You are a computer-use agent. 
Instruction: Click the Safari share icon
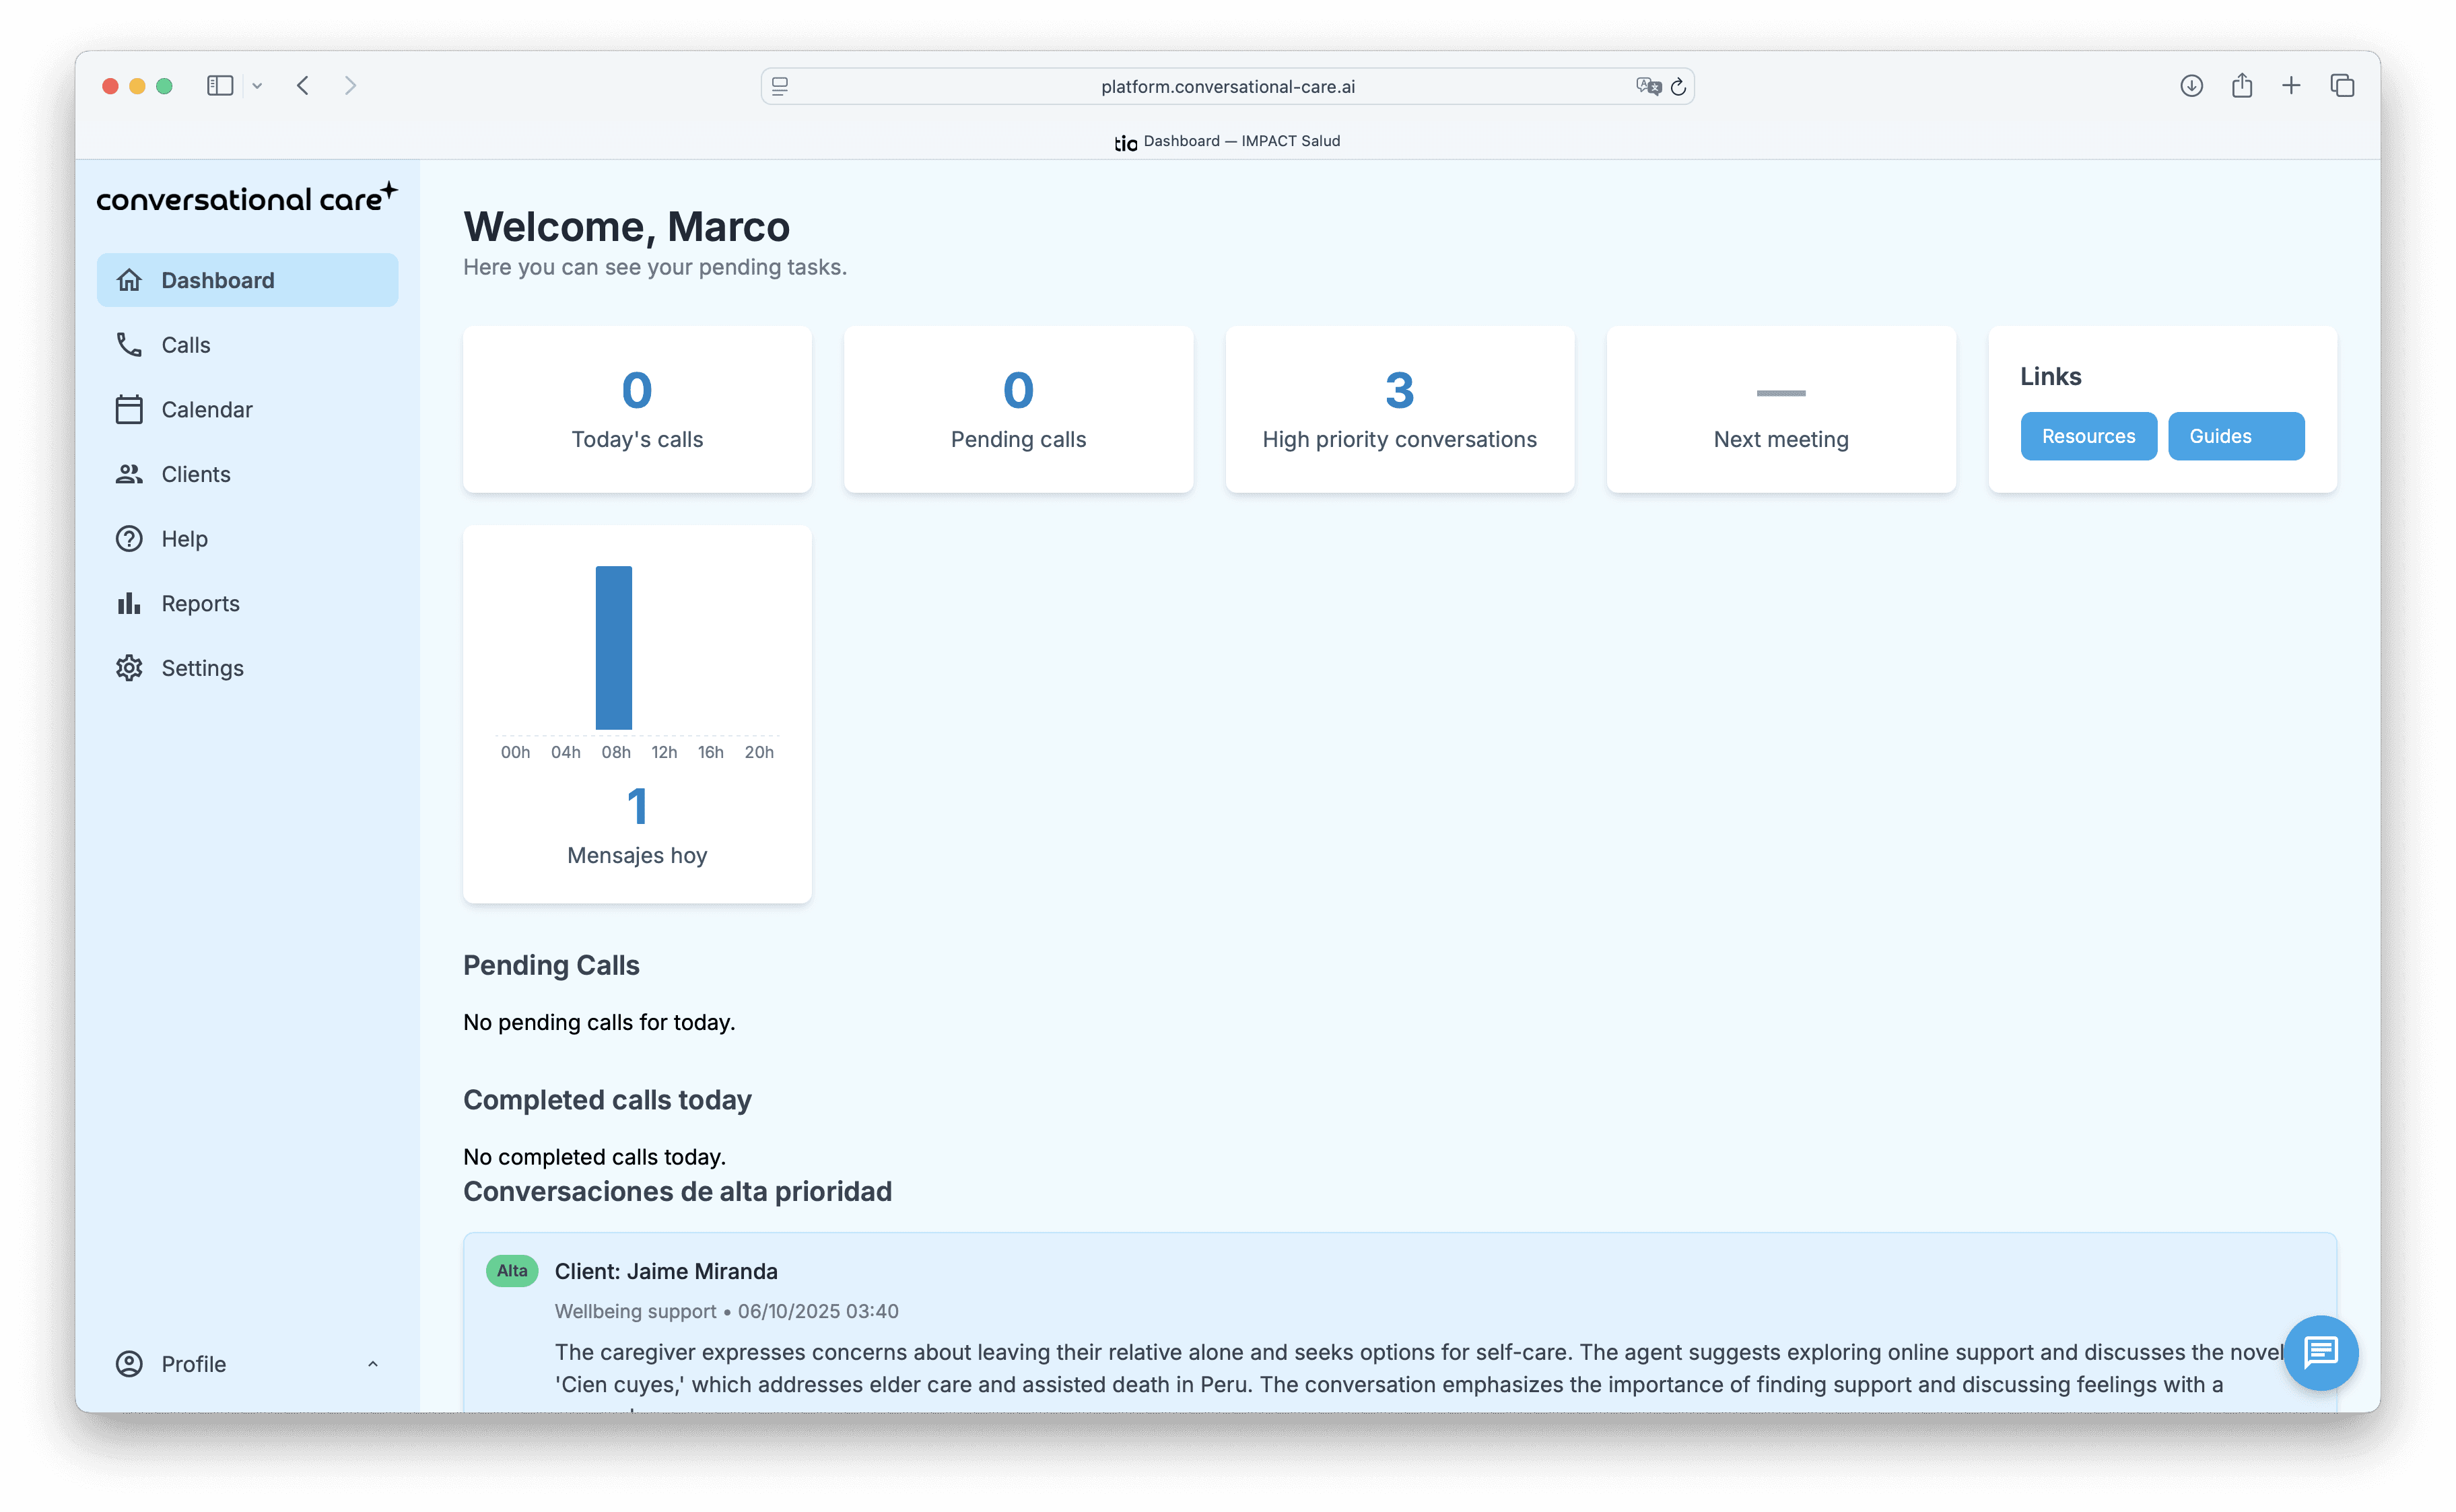click(x=2242, y=86)
